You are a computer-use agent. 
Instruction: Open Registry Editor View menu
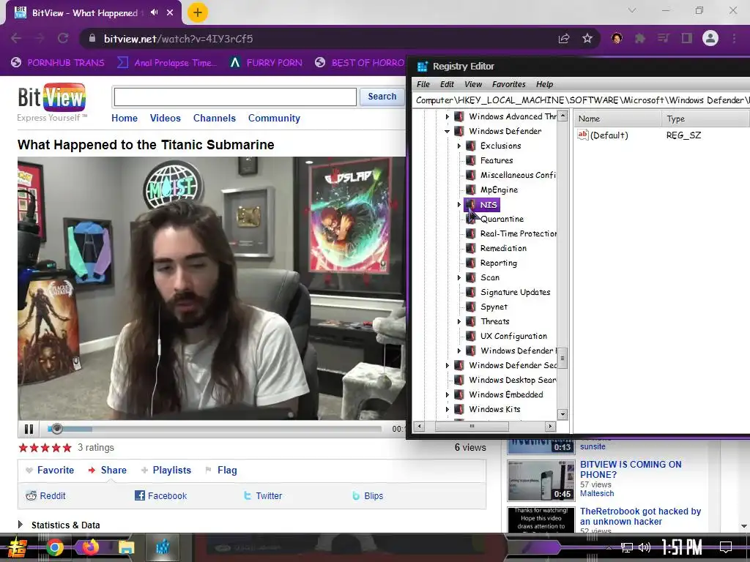point(473,84)
